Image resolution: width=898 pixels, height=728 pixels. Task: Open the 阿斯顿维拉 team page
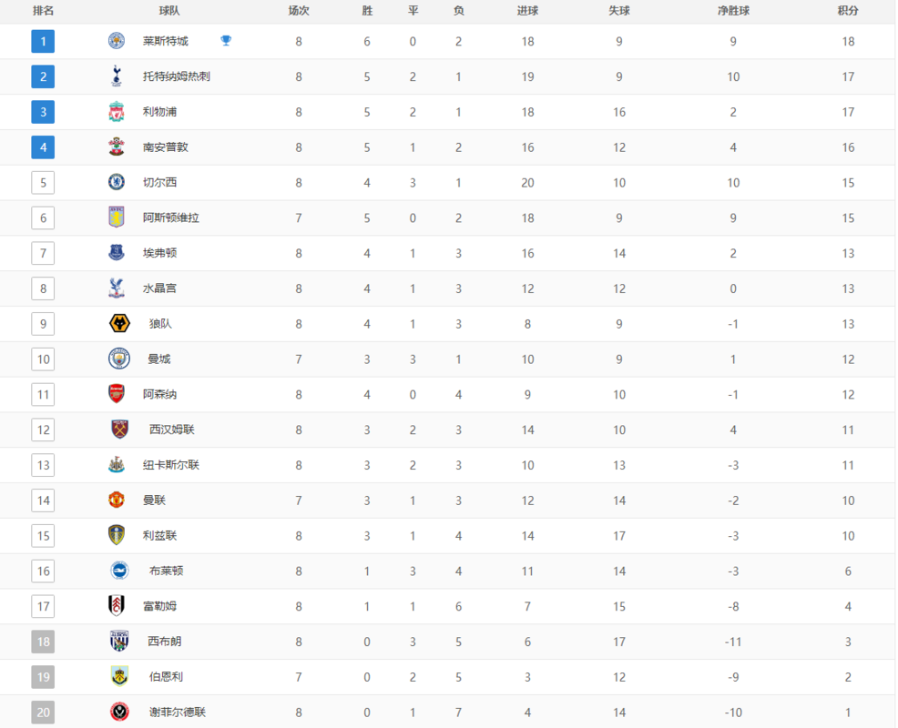[171, 218]
